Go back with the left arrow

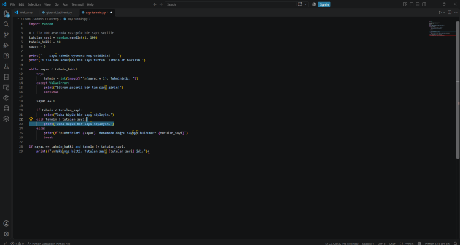pyautogui.click(x=155, y=4)
